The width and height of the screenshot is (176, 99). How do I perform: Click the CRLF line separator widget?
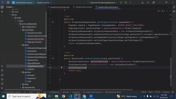pyautogui.click(x=150, y=92)
